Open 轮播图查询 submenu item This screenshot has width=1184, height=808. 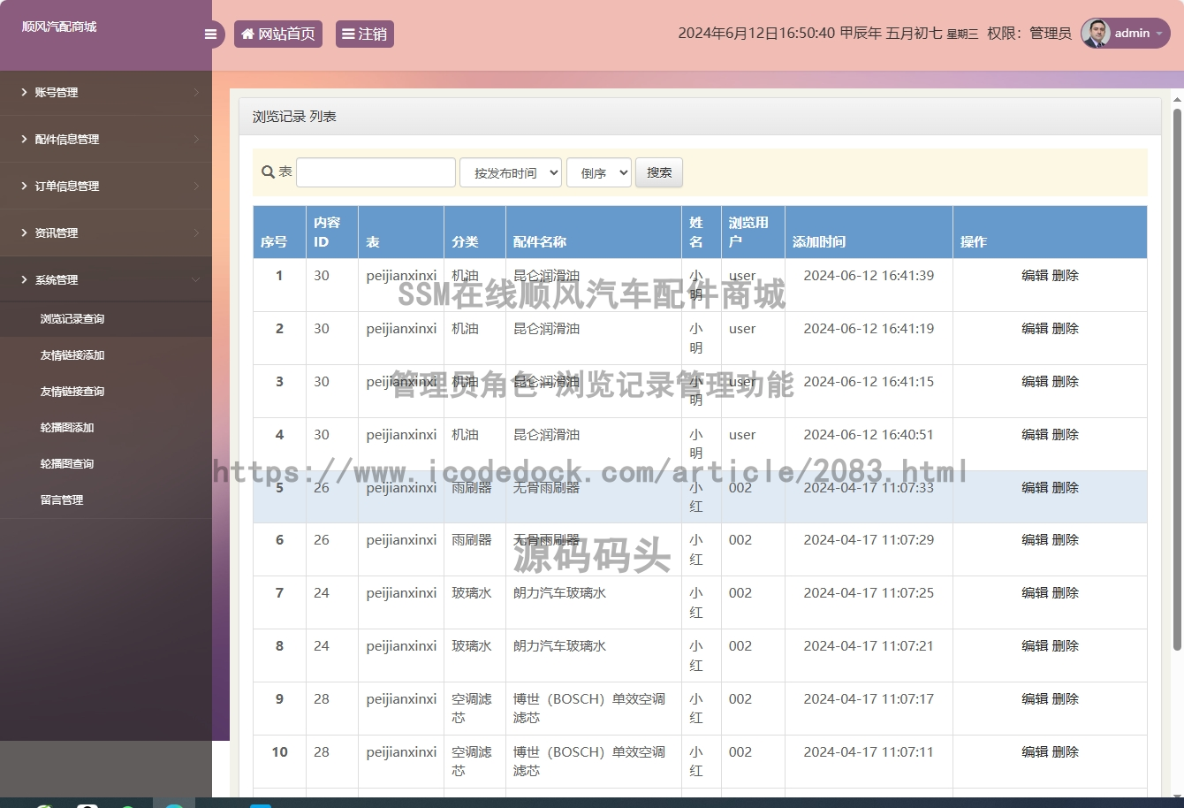point(106,463)
